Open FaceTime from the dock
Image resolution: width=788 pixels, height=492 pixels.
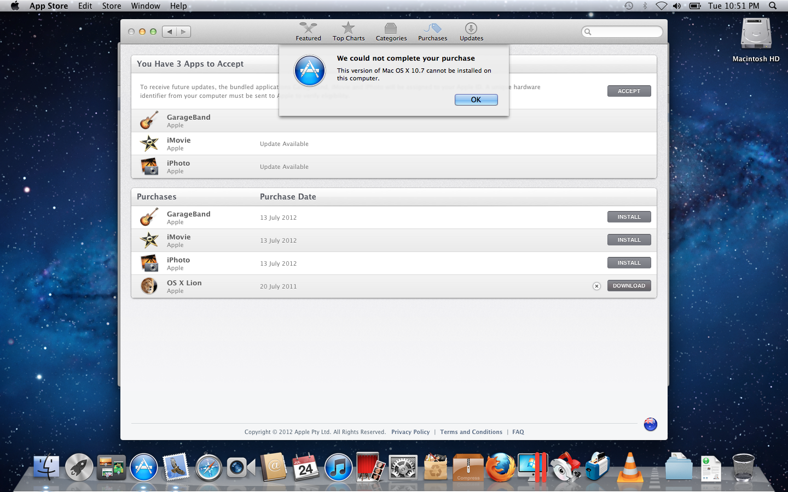[x=241, y=468]
